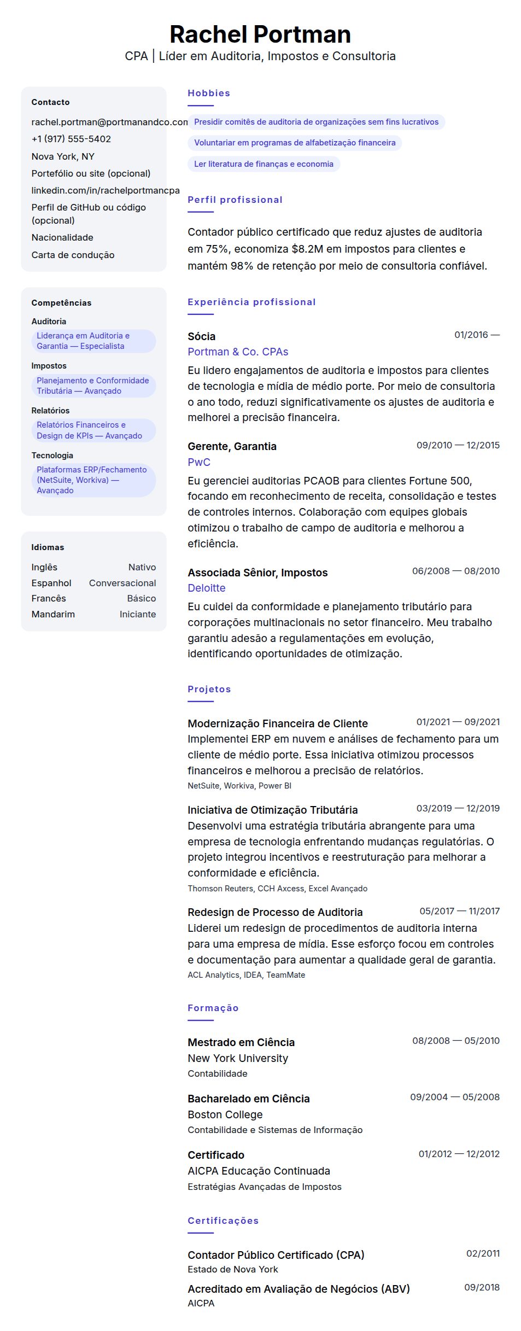
Task: Click the Impostos skill category label
Action: tap(49, 366)
